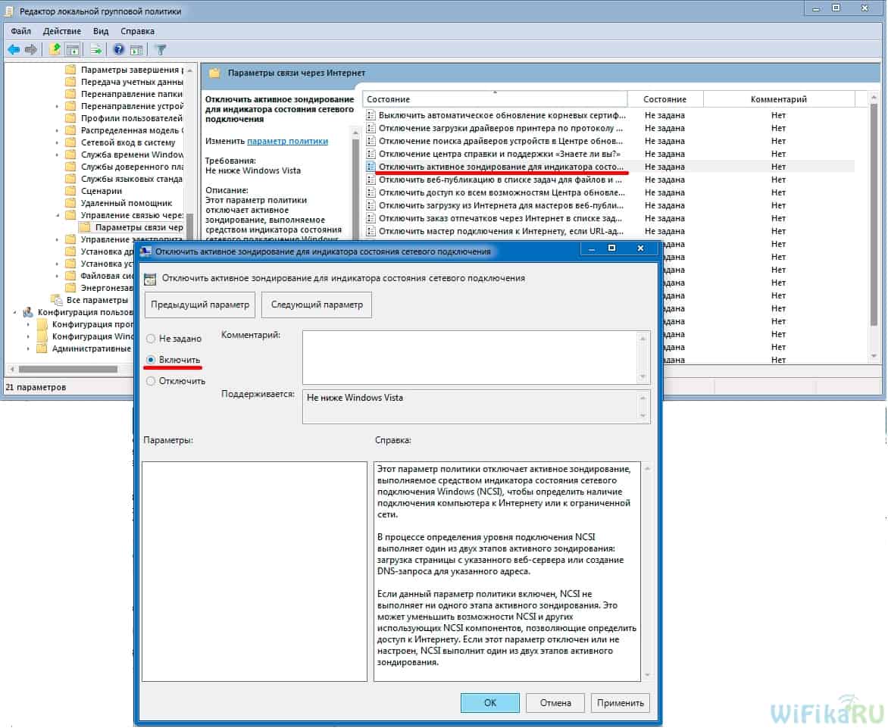
Task: Click the gray Forward arrow in toolbar
Action: 31,50
